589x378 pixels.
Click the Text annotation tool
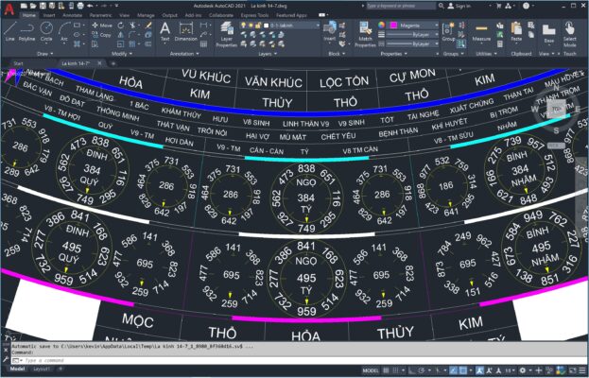[165, 32]
